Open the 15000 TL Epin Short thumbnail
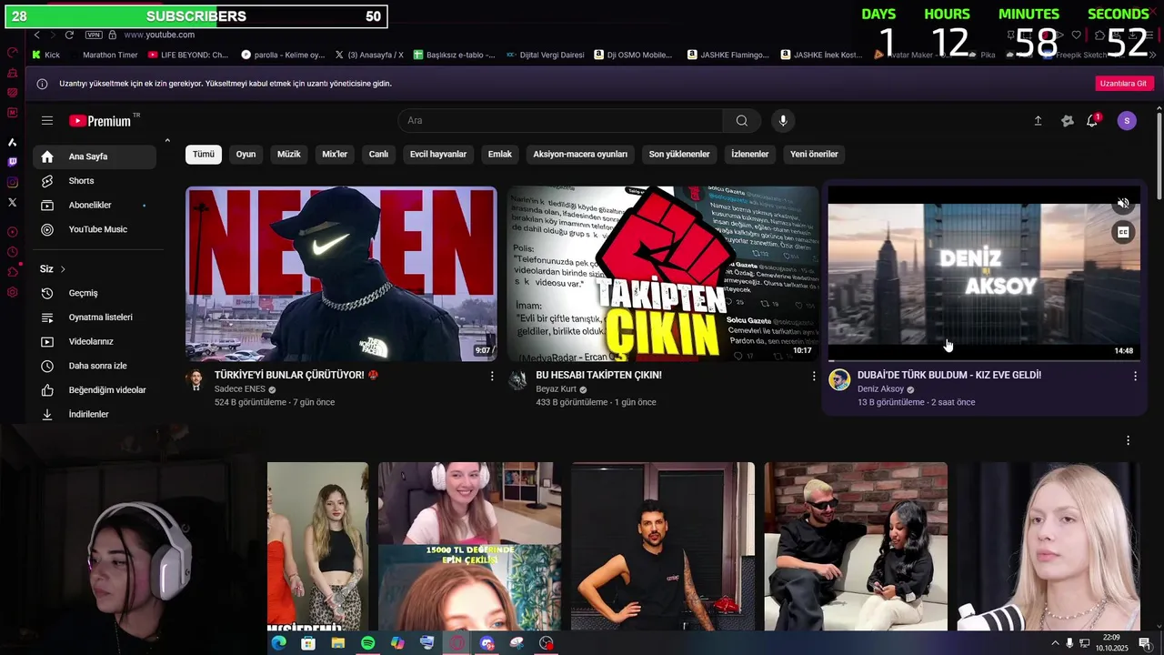The image size is (1164, 655). pyautogui.click(x=469, y=546)
